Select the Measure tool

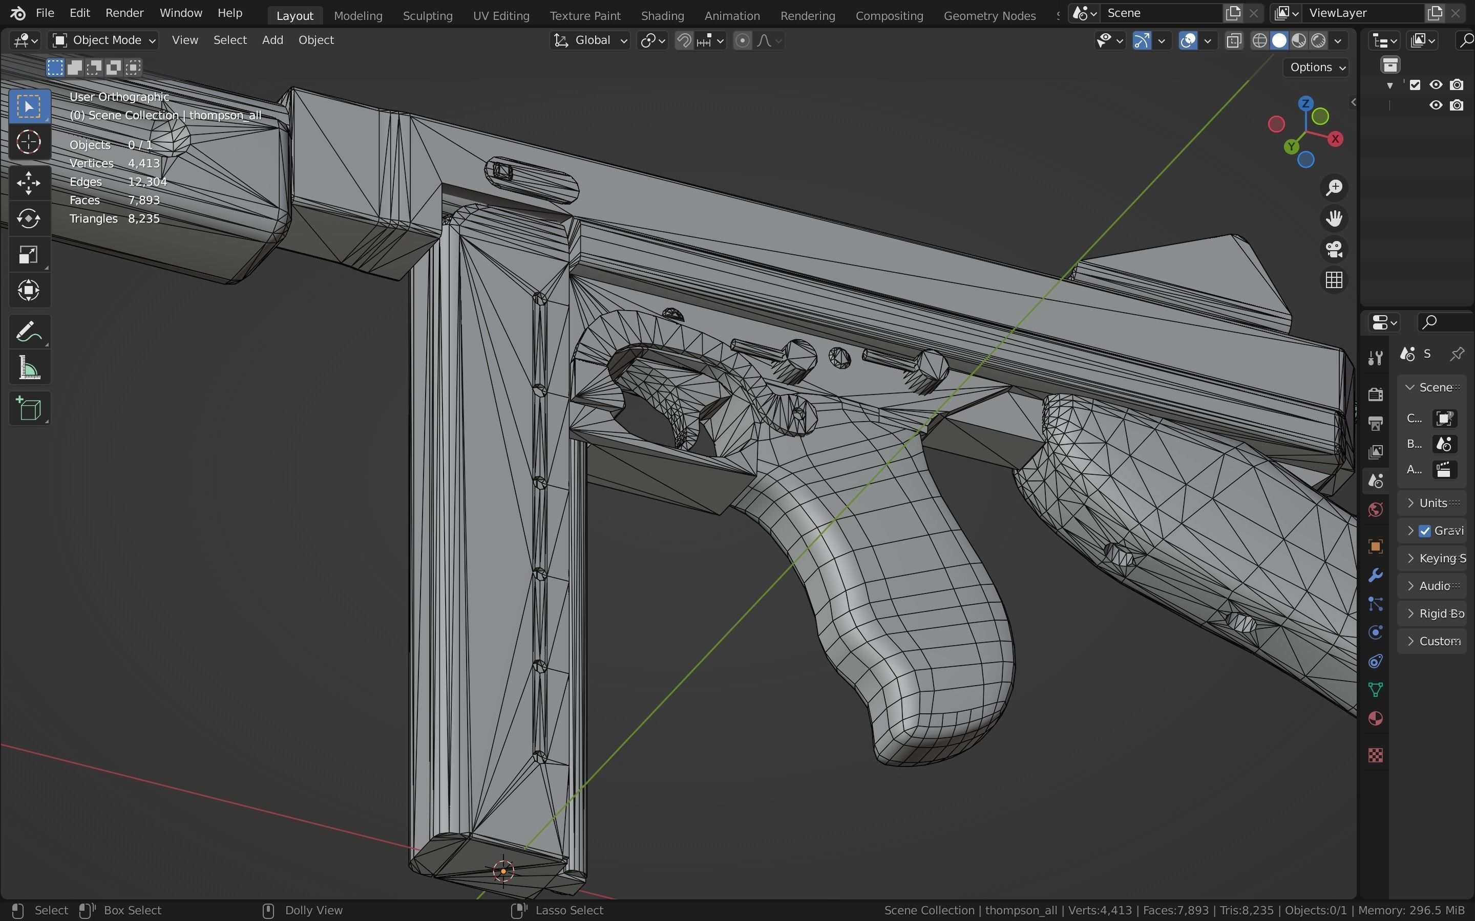click(29, 369)
